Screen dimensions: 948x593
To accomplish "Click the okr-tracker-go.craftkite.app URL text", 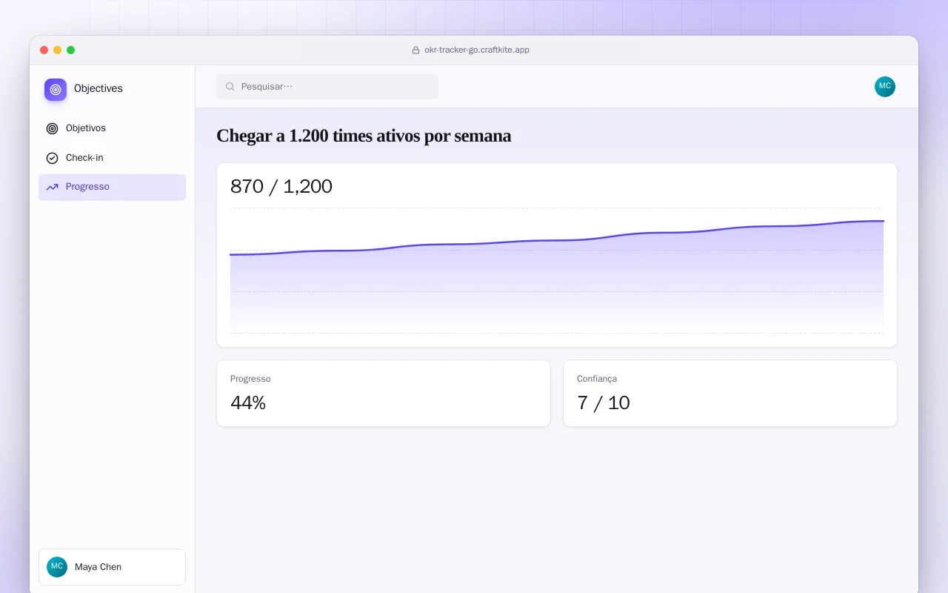I will tap(477, 50).
